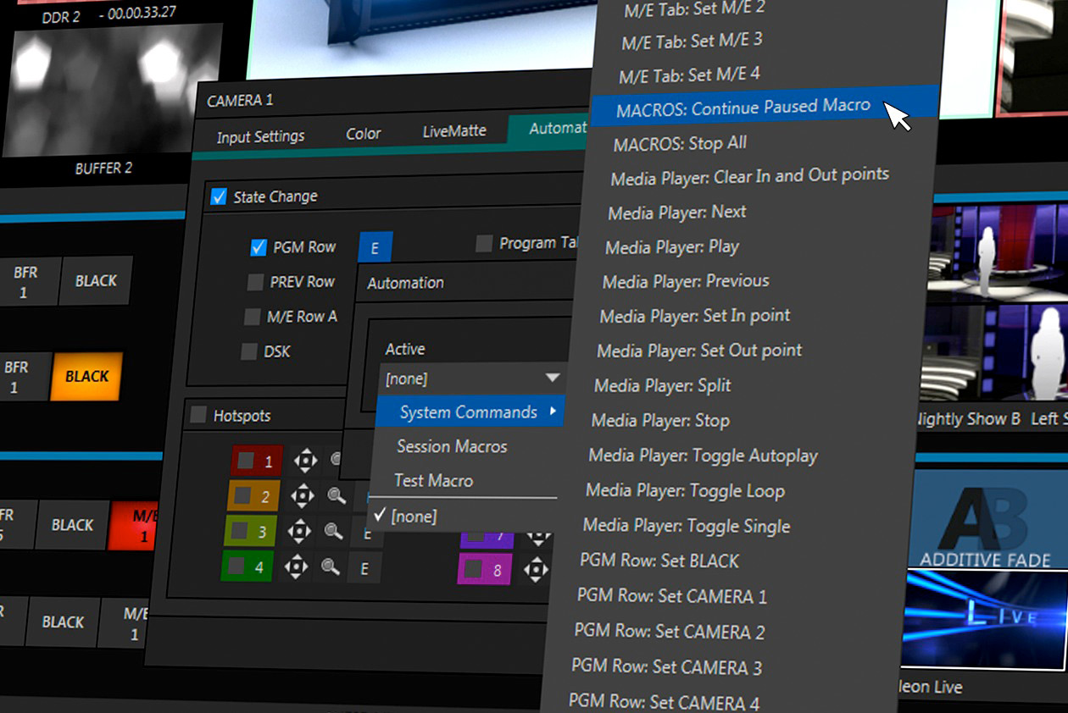Click the E event button for hotspot 4
Screen dimensions: 1068x713
[364, 569]
